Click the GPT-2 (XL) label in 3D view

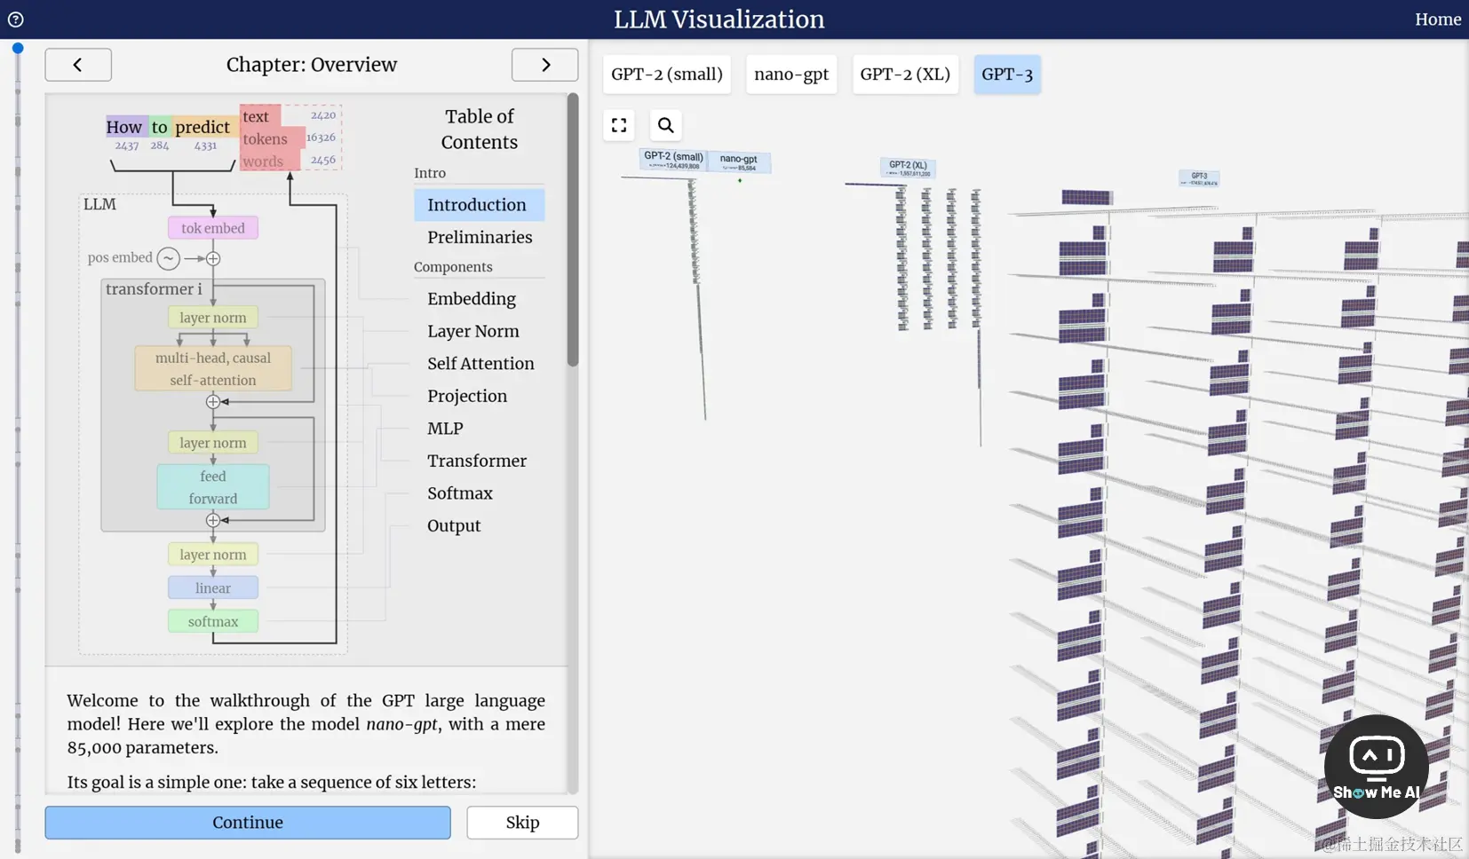pyautogui.click(x=908, y=168)
